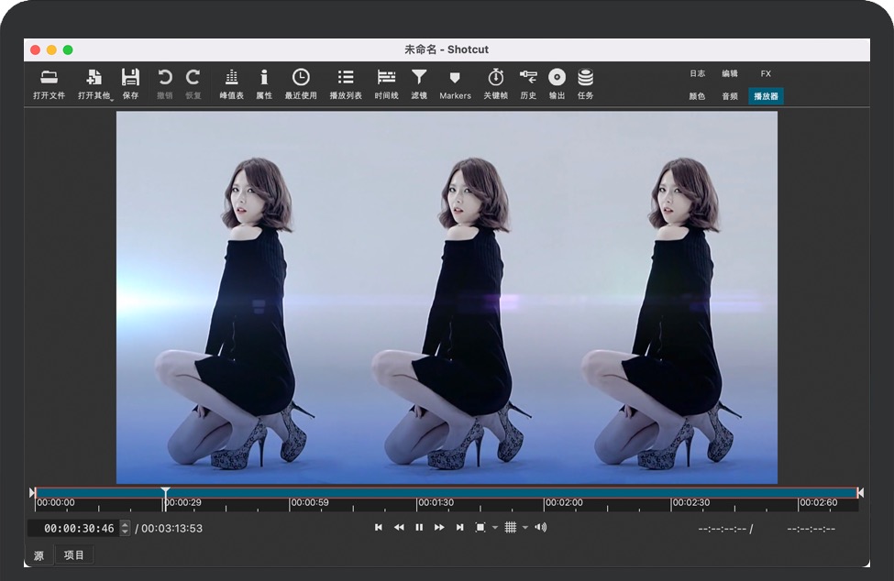Click the 打开文件 (Open File) icon

(49, 78)
